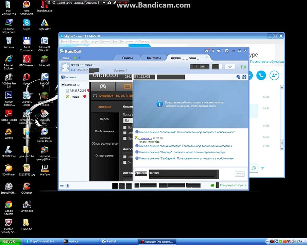307x245 pixels.
Task: Tick the second checkbox under the Автост… heading
Action: click(125, 162)
